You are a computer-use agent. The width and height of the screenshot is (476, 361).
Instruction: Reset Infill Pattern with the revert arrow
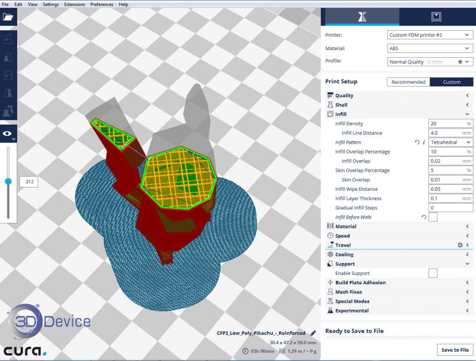[417, 142]
